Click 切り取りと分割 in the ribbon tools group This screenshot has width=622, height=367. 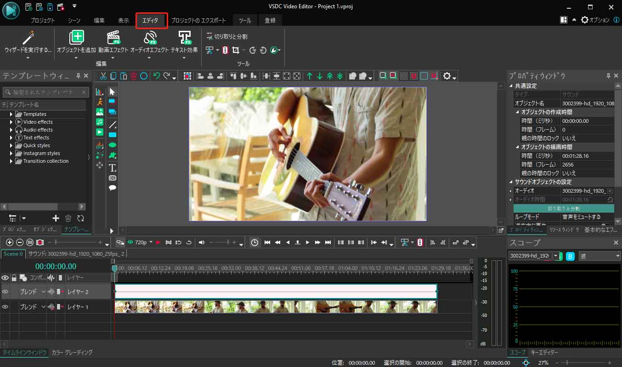point(227,36)
